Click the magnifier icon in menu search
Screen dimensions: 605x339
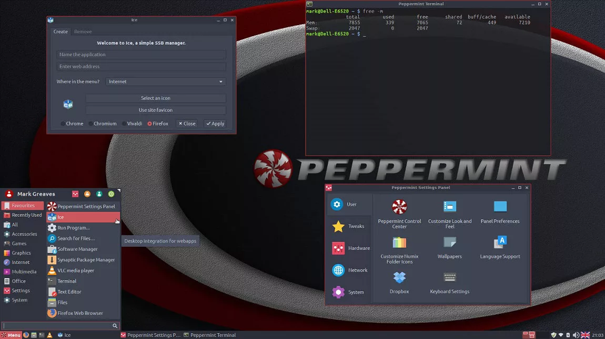point(115,326)
